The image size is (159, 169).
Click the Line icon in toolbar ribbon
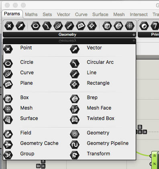click(x=69, y=26)
